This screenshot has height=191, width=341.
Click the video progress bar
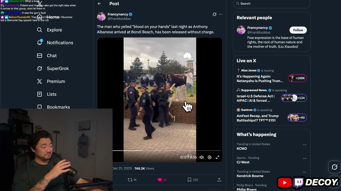point(167,151)
